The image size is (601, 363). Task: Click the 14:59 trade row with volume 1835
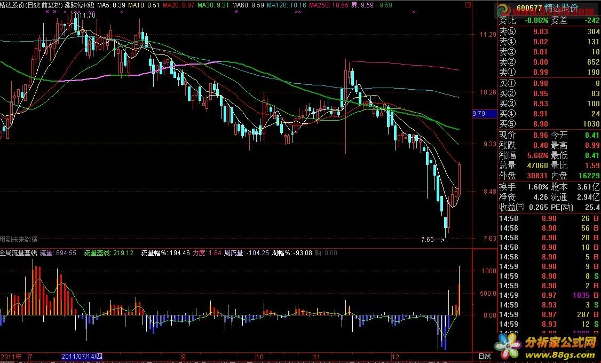(x=549, y=295)
